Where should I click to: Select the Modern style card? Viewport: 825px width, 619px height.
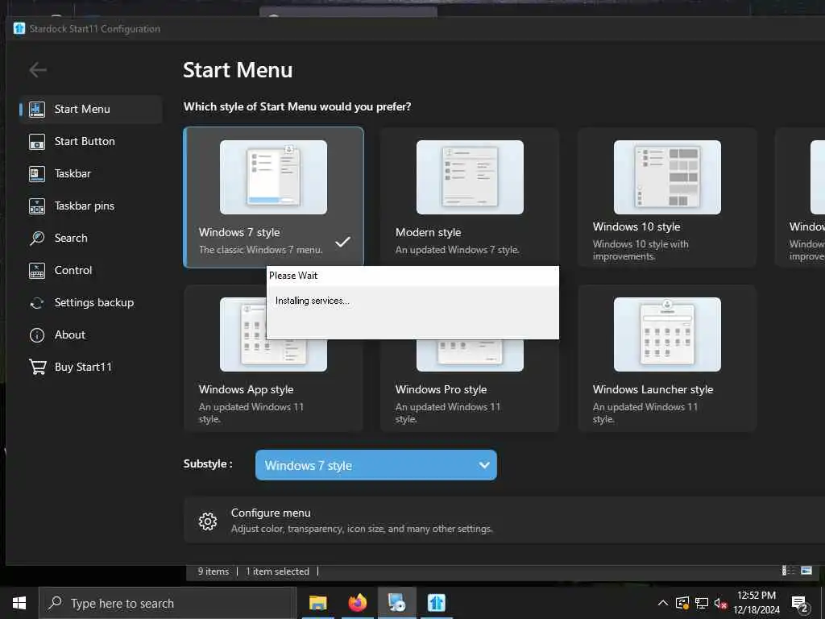[470, 197]
